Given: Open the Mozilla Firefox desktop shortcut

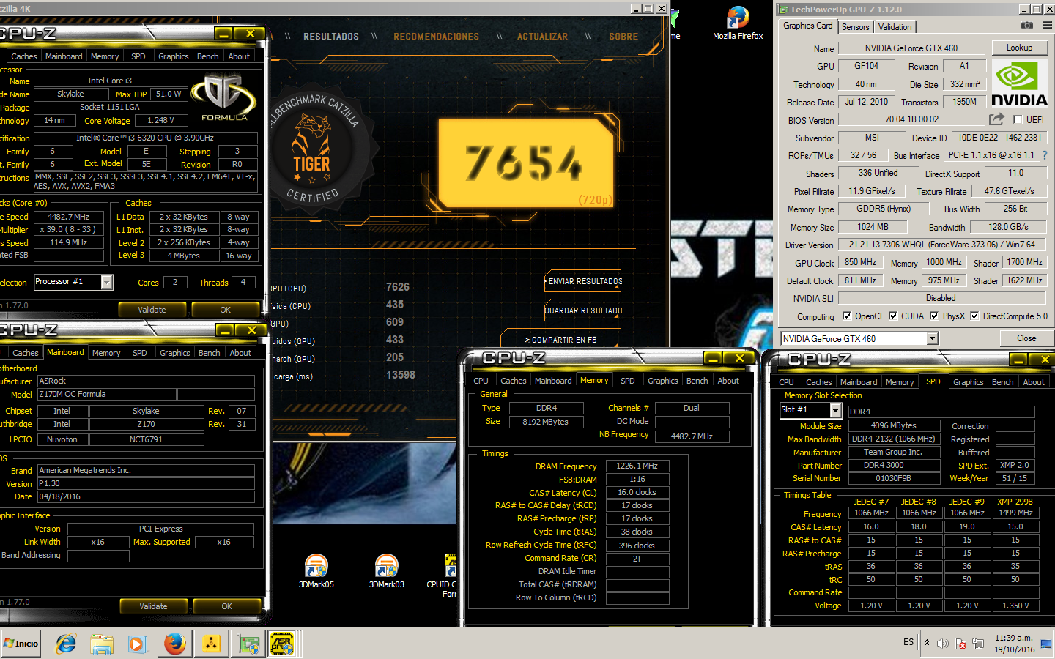Looking at the screenshot, I should coord(738,23).
